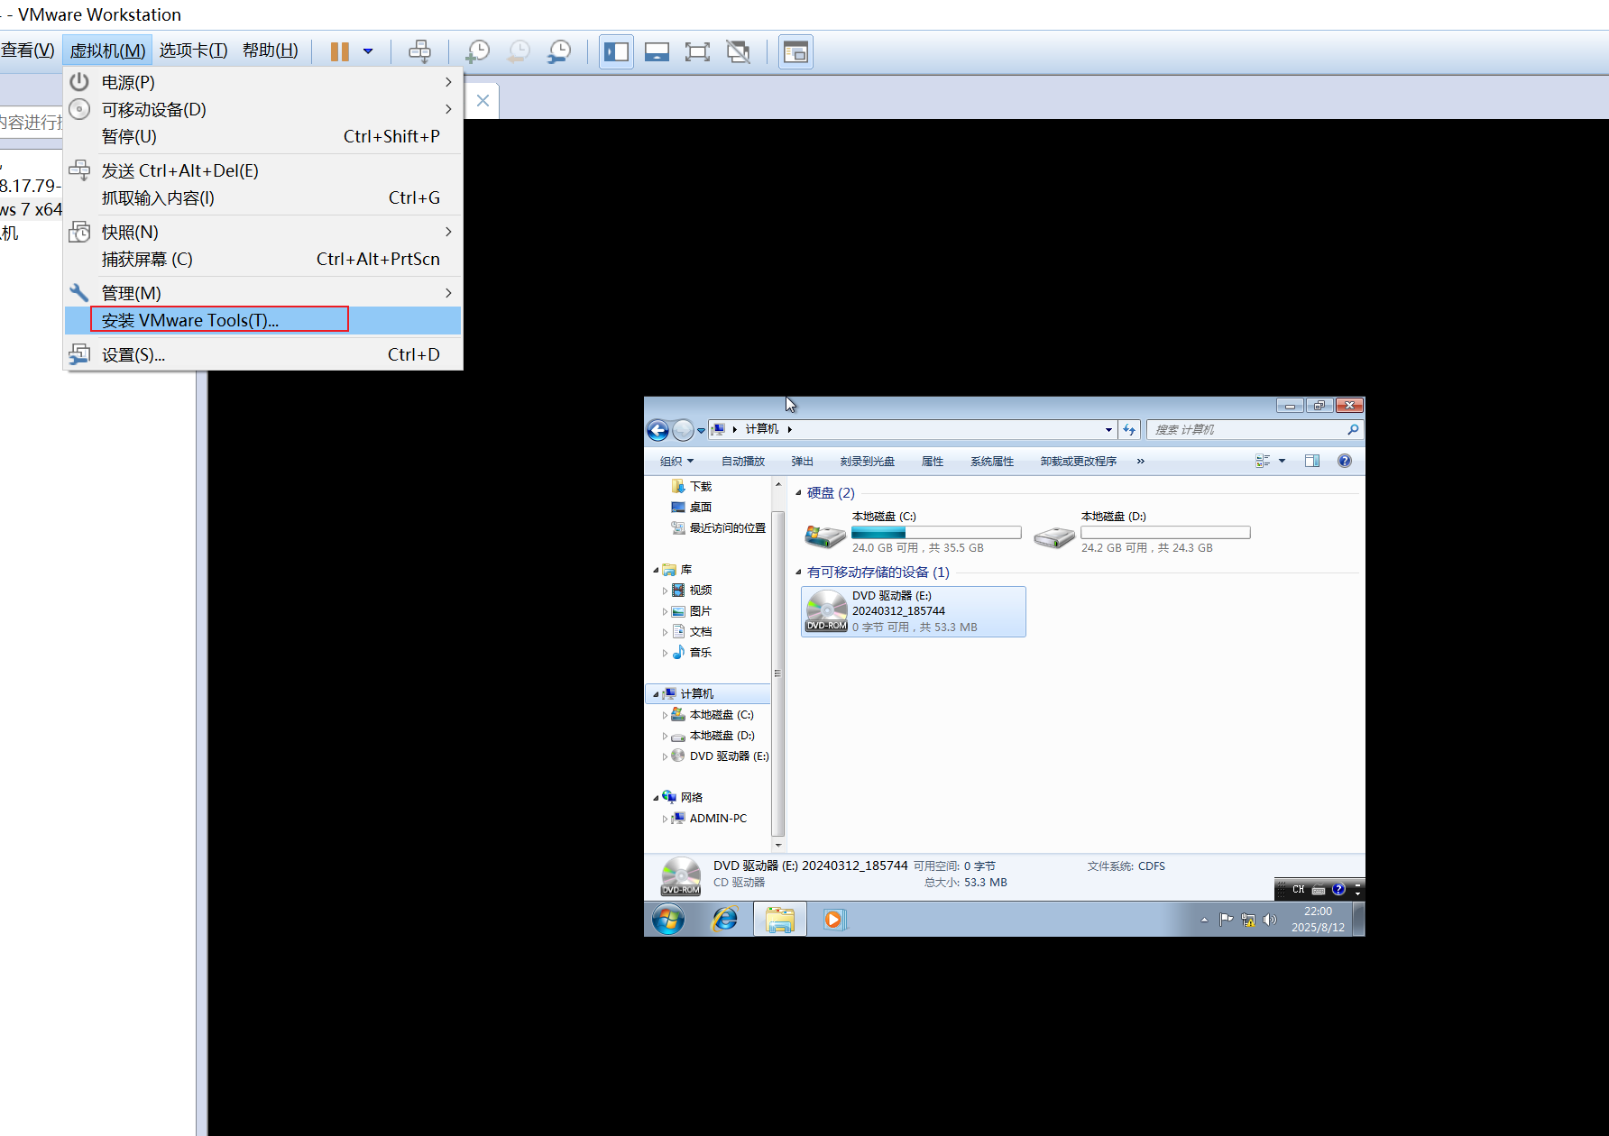Click the Explorer help icon
The width and height of the screenshot is (1609, 1136).
(x=1345, y=461)
